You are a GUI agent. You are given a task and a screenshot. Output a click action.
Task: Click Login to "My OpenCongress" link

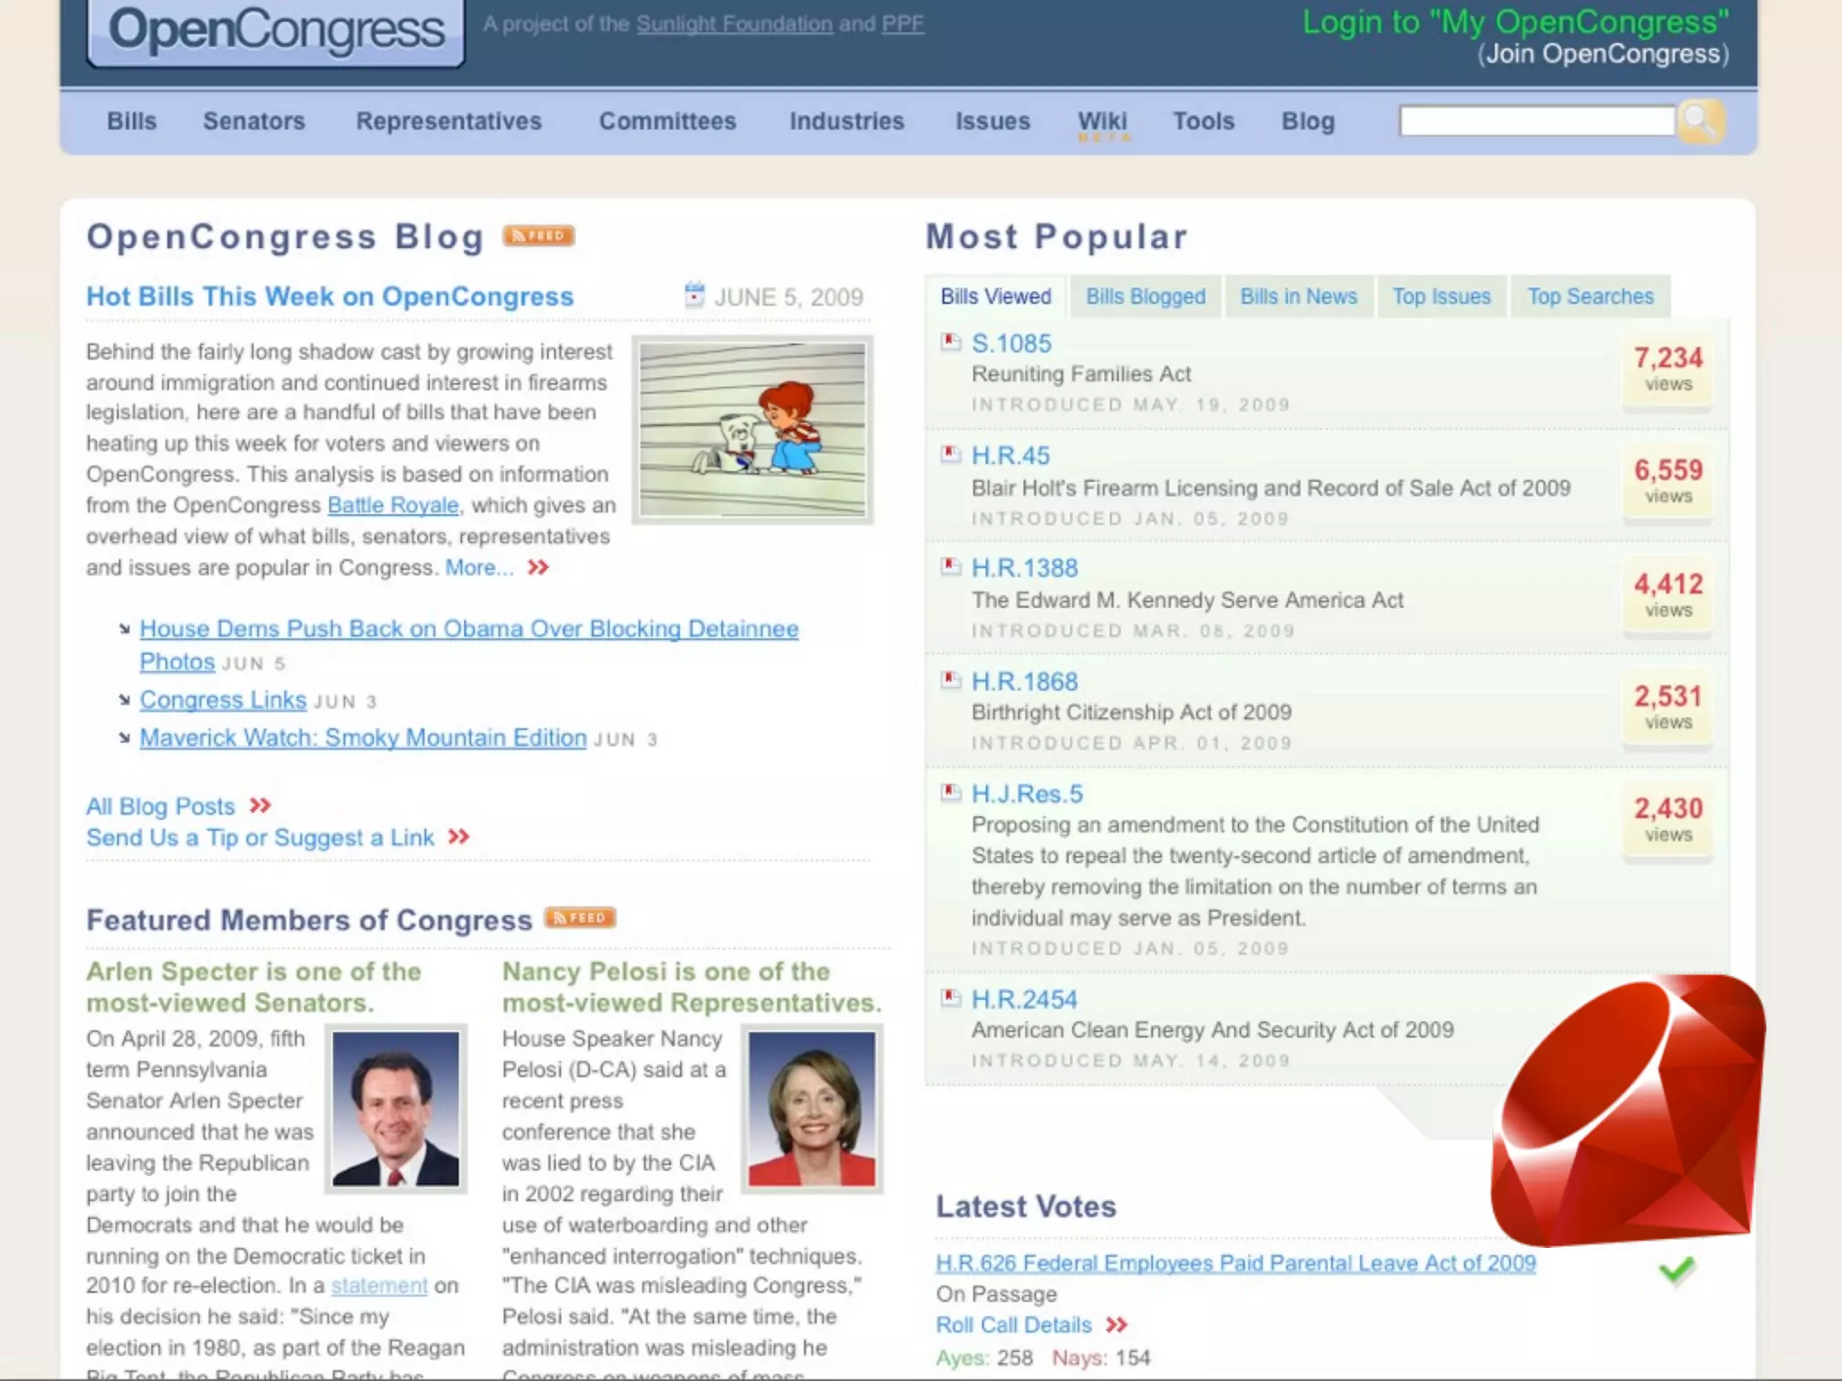click(x=1515, y=22)
